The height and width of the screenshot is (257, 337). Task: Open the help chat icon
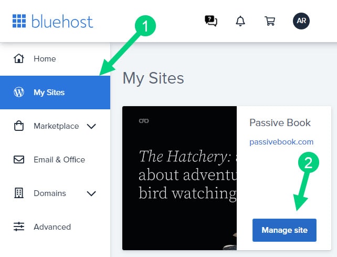pyautogui.click(x=211, y=21)
